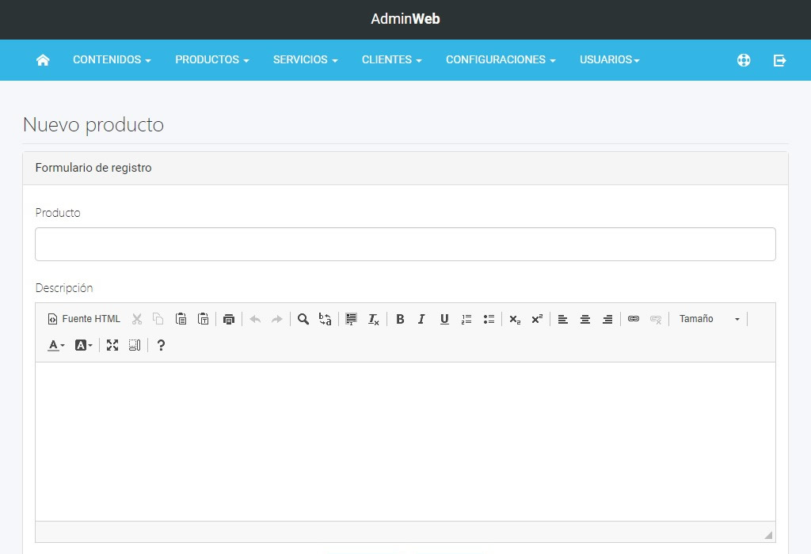Maximize the rich text editor
Image resolution: width=811 pixels, height=554 pixels.
tap(112, 345)
